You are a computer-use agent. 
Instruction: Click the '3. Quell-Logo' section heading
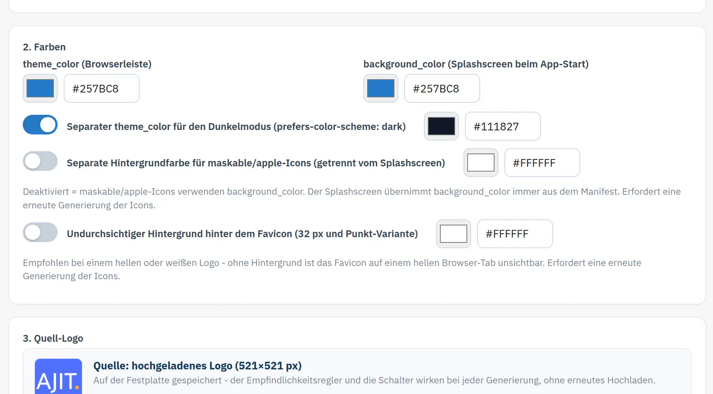click(53, 338)
